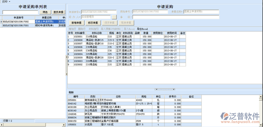Open the 打印 dropdown menu
This screenshot has width=263, height=127.
[x=6, y=2]
